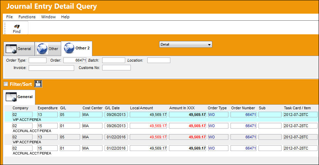Viewport: 319px width, 165px height.
Task: Click the Invoice input field
Action: [51, 68]
